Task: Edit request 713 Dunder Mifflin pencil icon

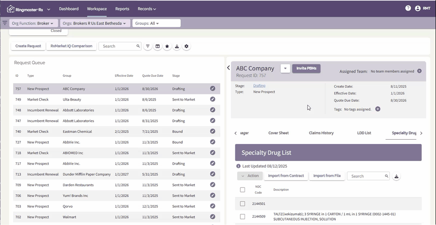Action: pos(212,174)
